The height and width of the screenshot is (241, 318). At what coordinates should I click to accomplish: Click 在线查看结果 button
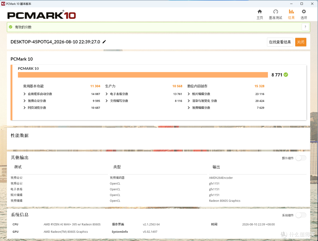(x=280, y=42)
